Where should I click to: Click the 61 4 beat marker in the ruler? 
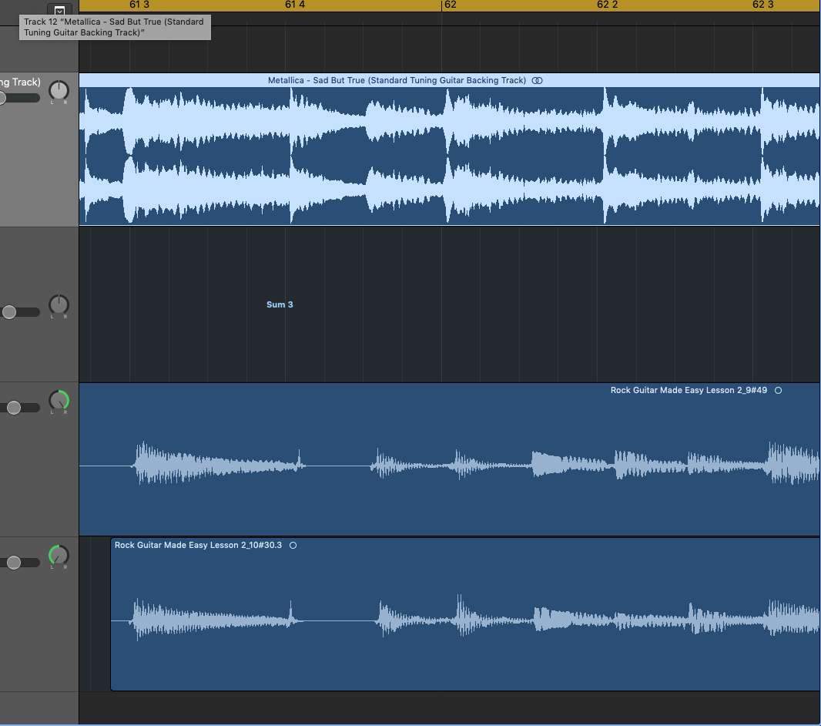[x=295, y=5]
